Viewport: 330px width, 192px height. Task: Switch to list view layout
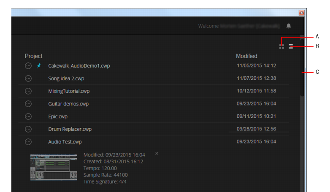[291, 46]
